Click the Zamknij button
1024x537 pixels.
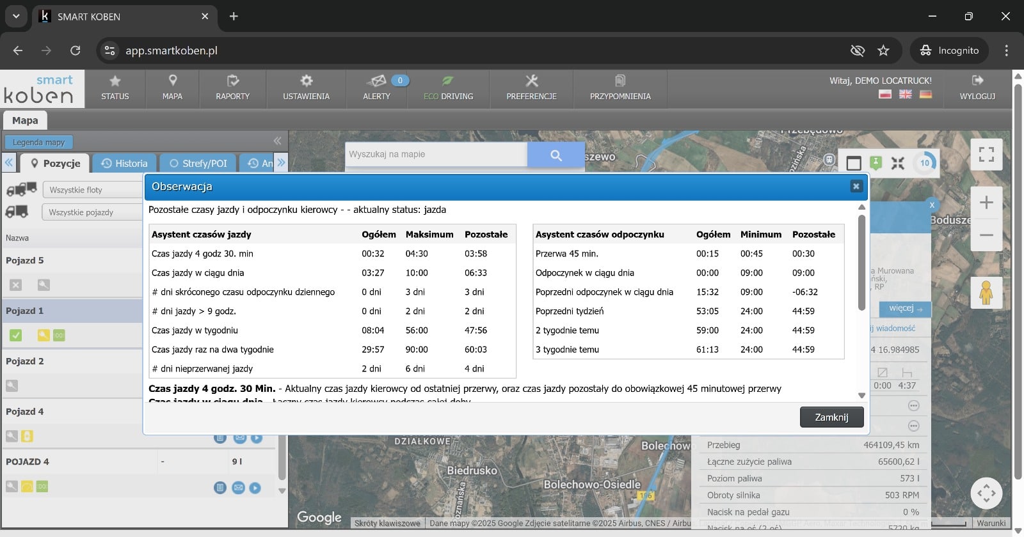pos(831,417)
